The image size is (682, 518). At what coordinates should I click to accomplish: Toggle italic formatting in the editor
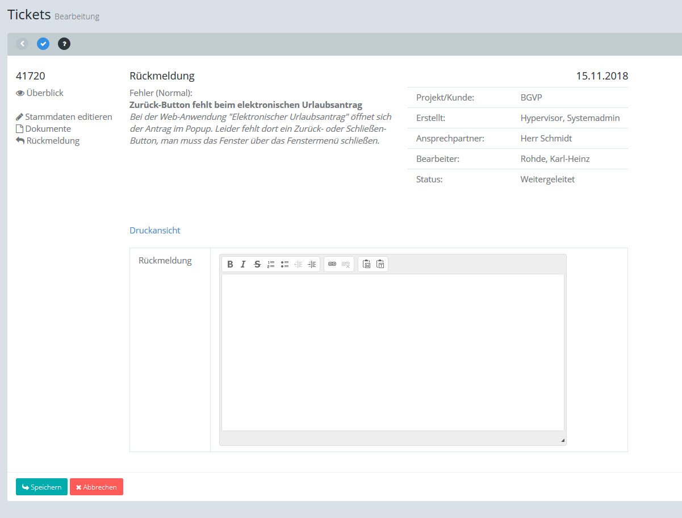(243, 264)
